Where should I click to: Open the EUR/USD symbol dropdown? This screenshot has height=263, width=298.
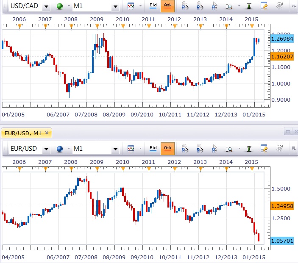click(46, 149)
